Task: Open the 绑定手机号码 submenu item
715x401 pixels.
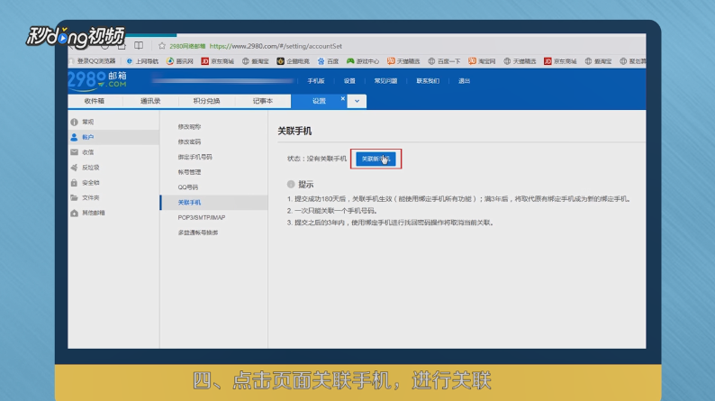Action: pos(195,157)
